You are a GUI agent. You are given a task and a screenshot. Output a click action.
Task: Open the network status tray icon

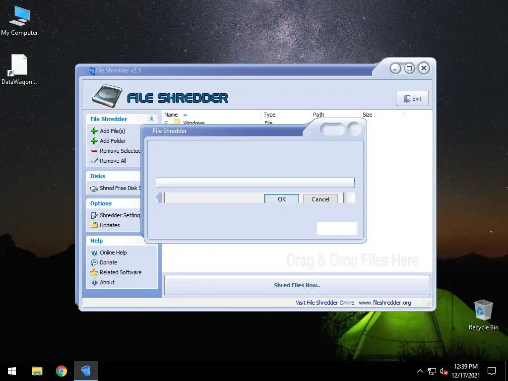432,371
